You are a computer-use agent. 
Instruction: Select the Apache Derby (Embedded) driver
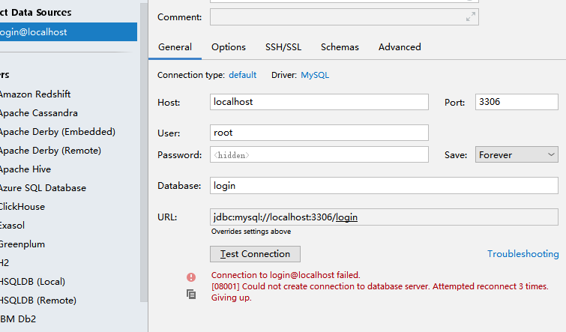58,132
